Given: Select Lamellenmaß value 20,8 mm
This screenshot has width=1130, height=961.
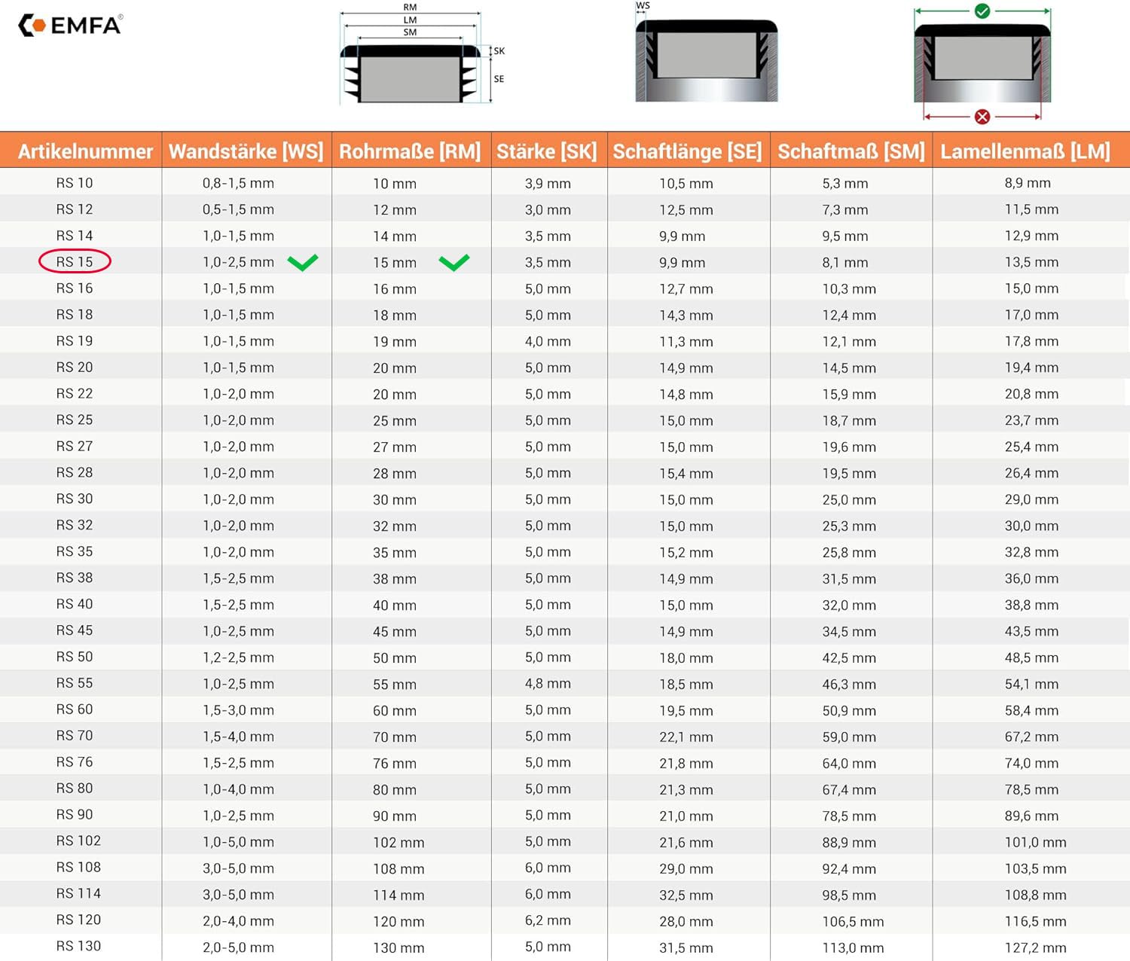Looking at the screenshot, I should (1031, 394).
